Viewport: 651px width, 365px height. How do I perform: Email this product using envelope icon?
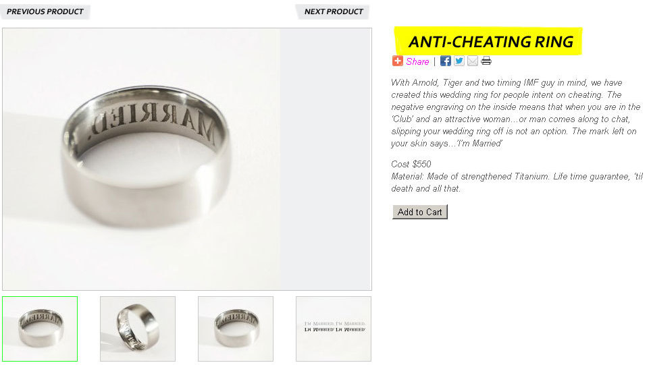point(473,61)
